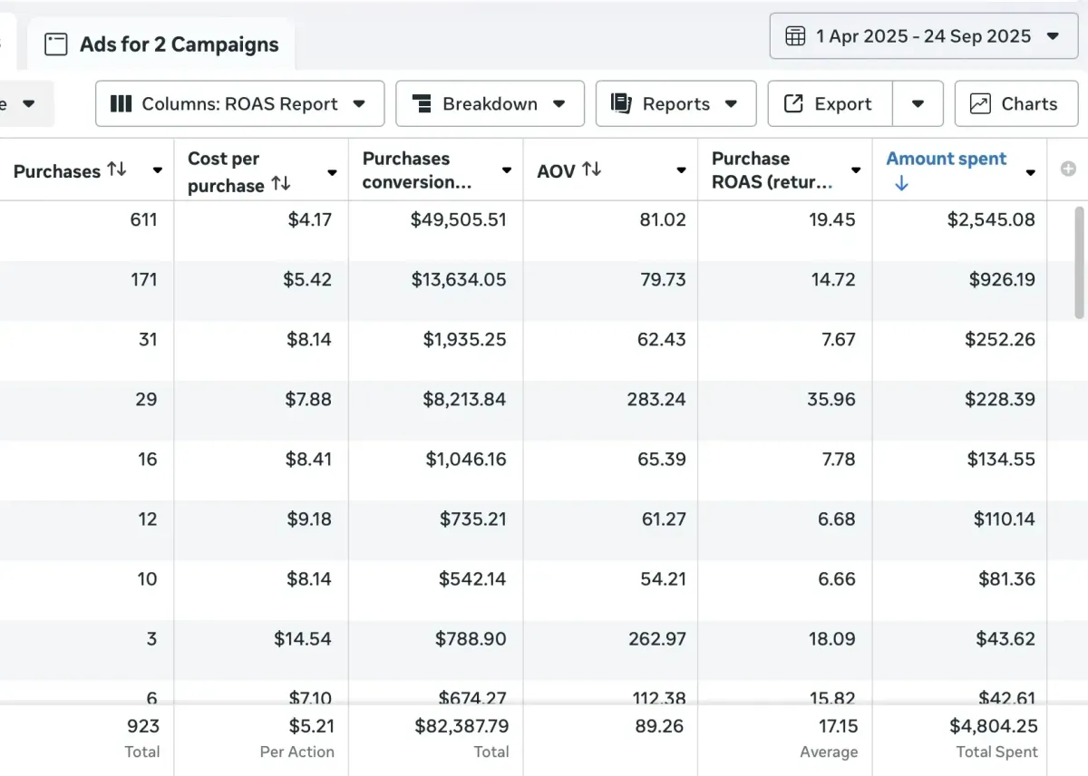Open the Reports menu

tap(675, 104)
